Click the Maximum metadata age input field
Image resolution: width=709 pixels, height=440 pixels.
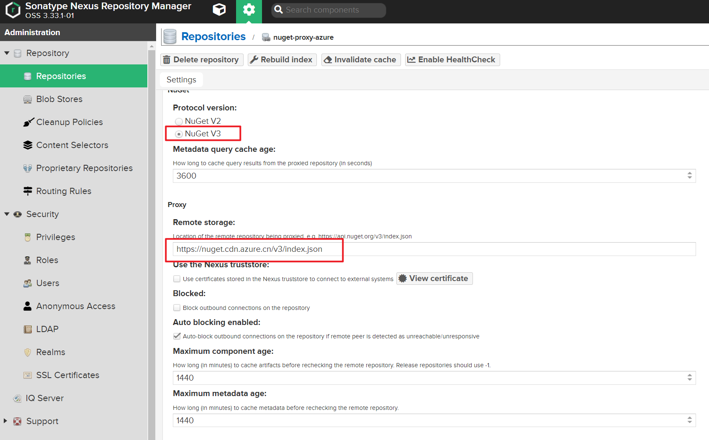(434, 420)
